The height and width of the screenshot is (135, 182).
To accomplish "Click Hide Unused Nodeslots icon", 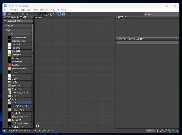I will 32,14.
